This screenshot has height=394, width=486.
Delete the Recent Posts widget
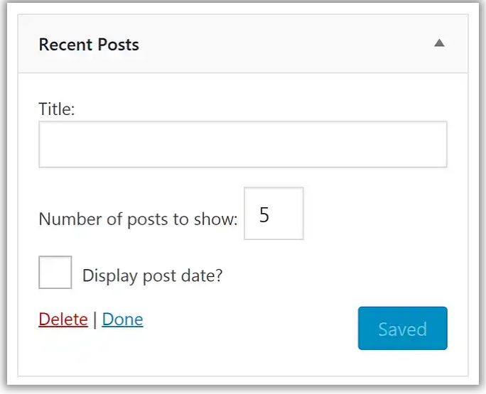click(63, 319)
